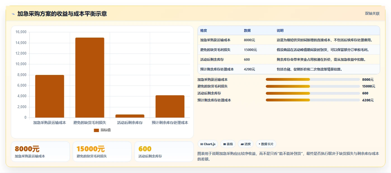
Task: Click the 4200元 value beside progress bar
Action: tap(368, 100)
